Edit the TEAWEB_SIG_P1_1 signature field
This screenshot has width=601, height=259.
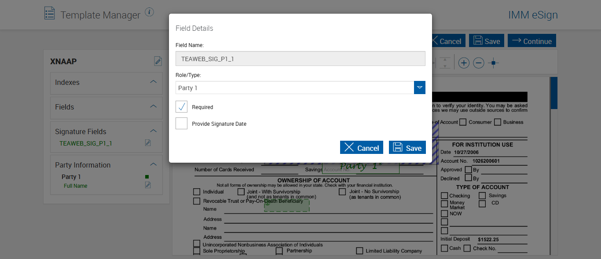[x=148, y=143]
